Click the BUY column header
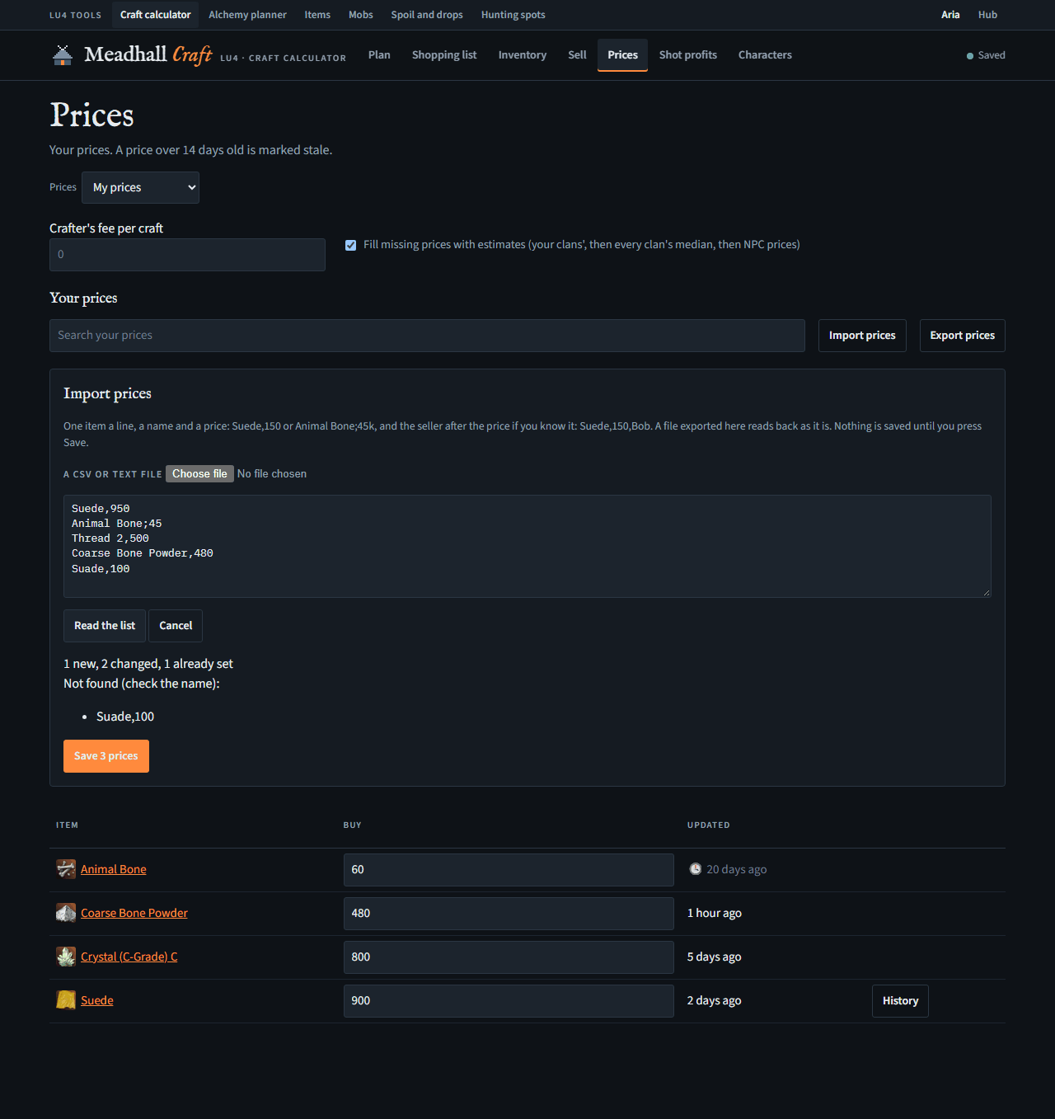The height and width of the screenshot is (1119, 1055). click(353, 825)
